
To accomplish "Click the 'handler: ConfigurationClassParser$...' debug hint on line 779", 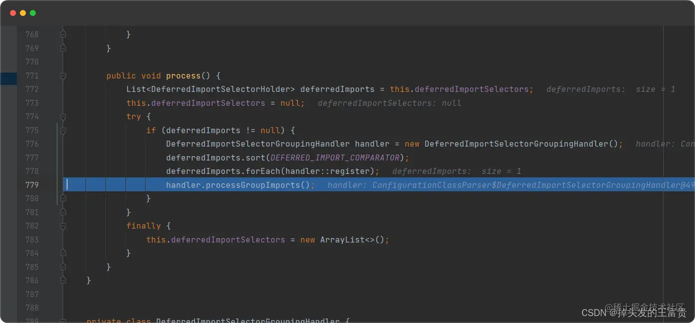I will pos(511,185).
